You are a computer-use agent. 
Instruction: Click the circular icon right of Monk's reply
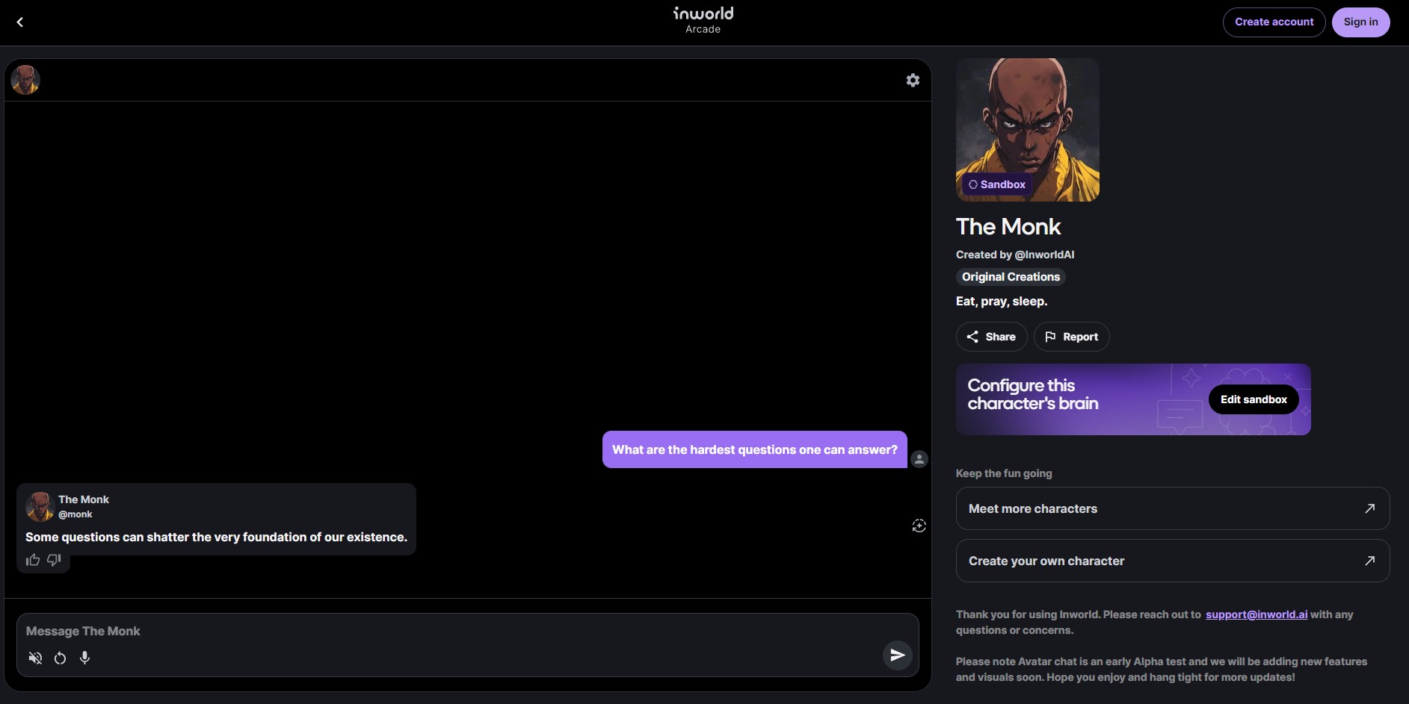coord(919,526)
